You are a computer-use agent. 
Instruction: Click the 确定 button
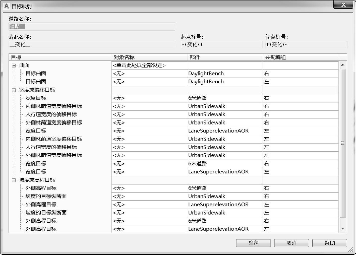pyautogui.click(x=253, y=243)
